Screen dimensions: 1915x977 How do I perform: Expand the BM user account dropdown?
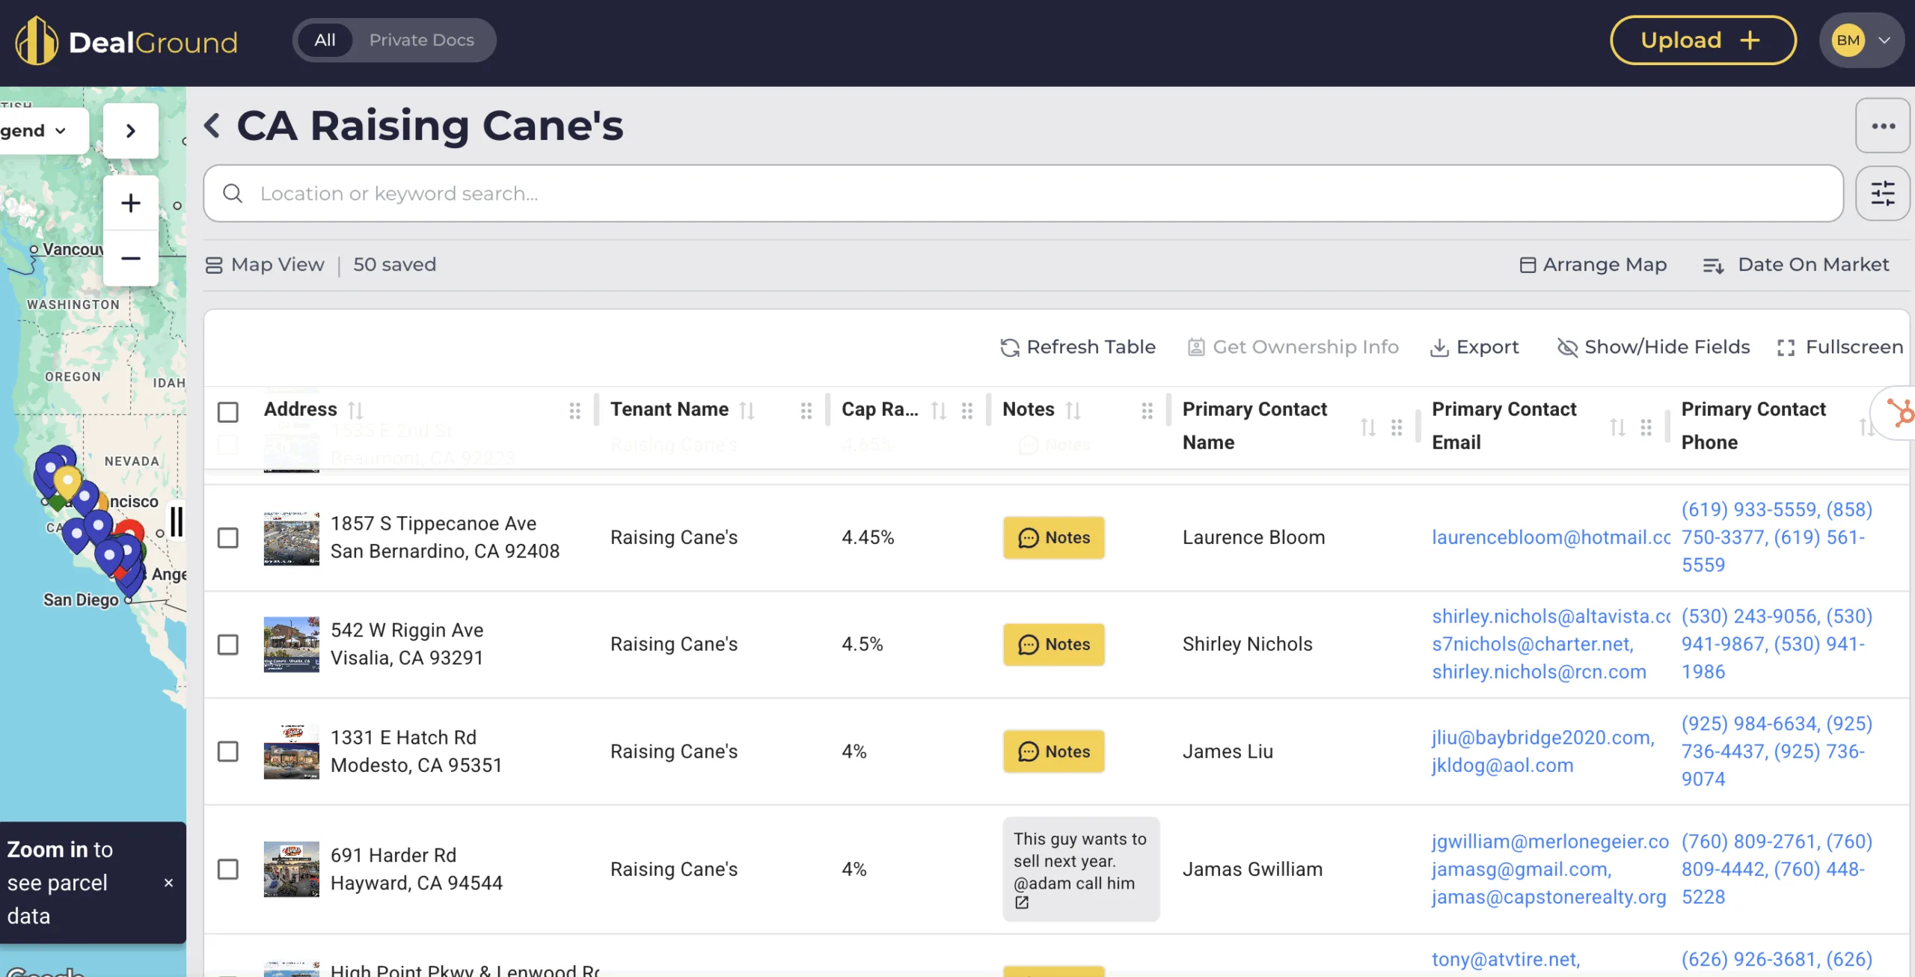1884,40
